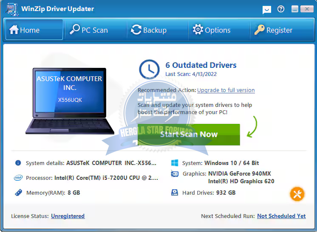Open the feedback chat bubble icon

tap(267, 10)
